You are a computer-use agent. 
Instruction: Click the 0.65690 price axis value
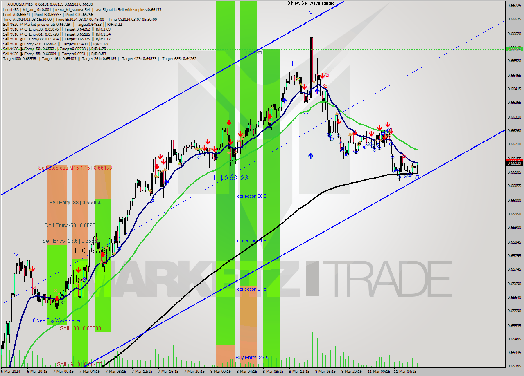tap(514, 284)
